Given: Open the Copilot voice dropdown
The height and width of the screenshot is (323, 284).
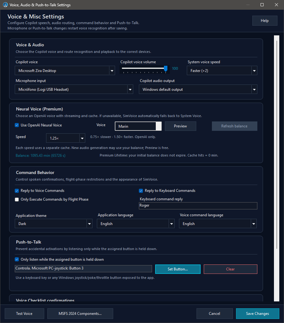Looking at the screenshot, I should click(65, 71).
